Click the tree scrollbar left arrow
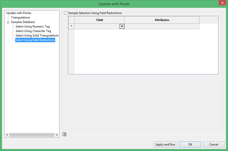Screen dimensions: 228x151 (x=7, y=135)
